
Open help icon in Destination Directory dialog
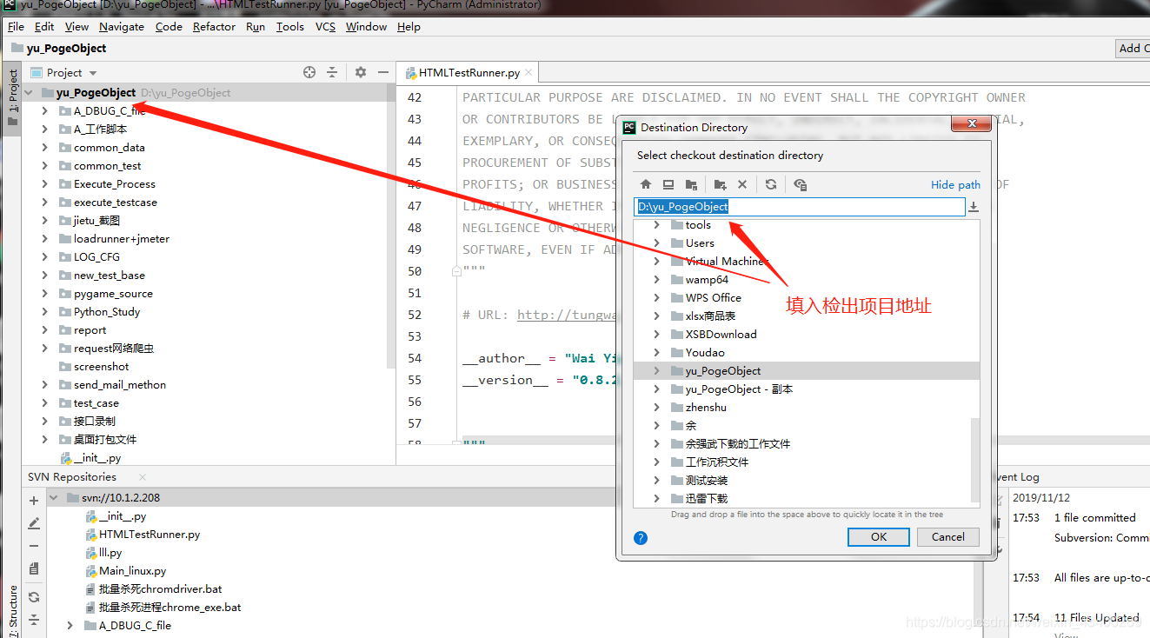(641, 537)
